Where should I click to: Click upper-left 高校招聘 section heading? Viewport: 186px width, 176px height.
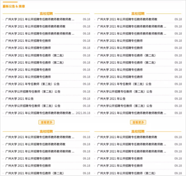(46, 13)
